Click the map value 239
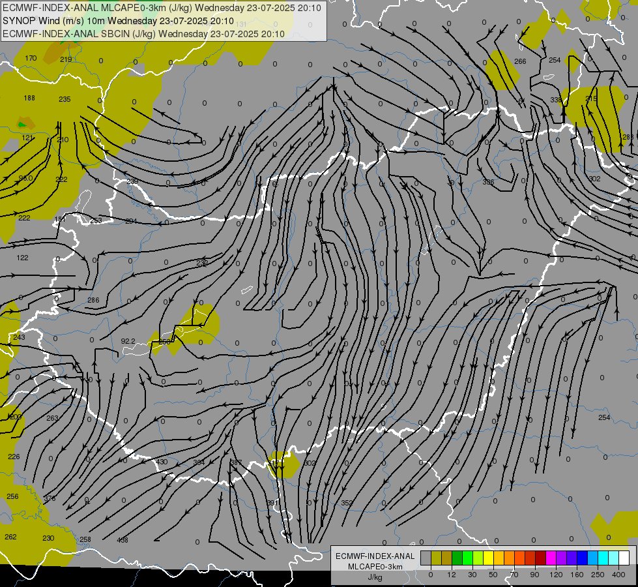Screen dimensions: 638x587 [x=132, y=181]
